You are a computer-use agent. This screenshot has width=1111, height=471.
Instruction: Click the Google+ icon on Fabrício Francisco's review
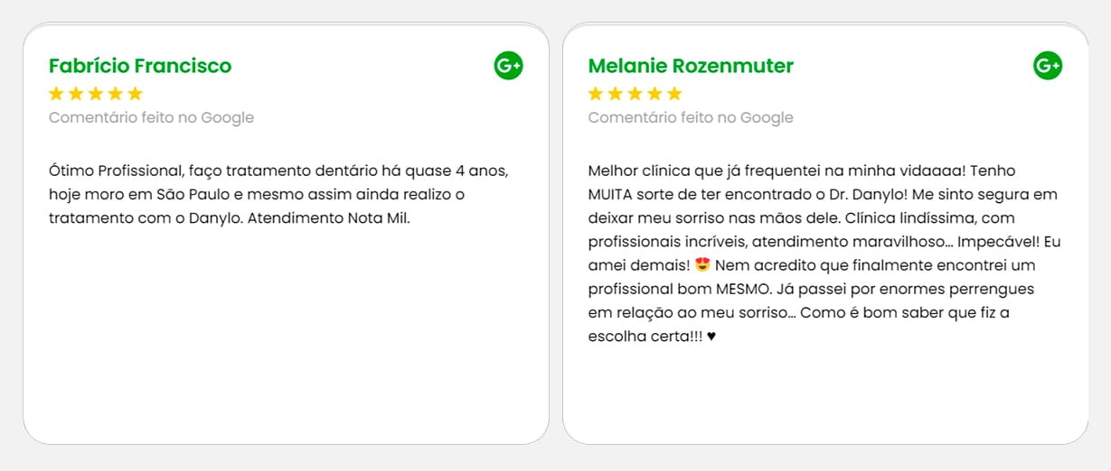508,66
